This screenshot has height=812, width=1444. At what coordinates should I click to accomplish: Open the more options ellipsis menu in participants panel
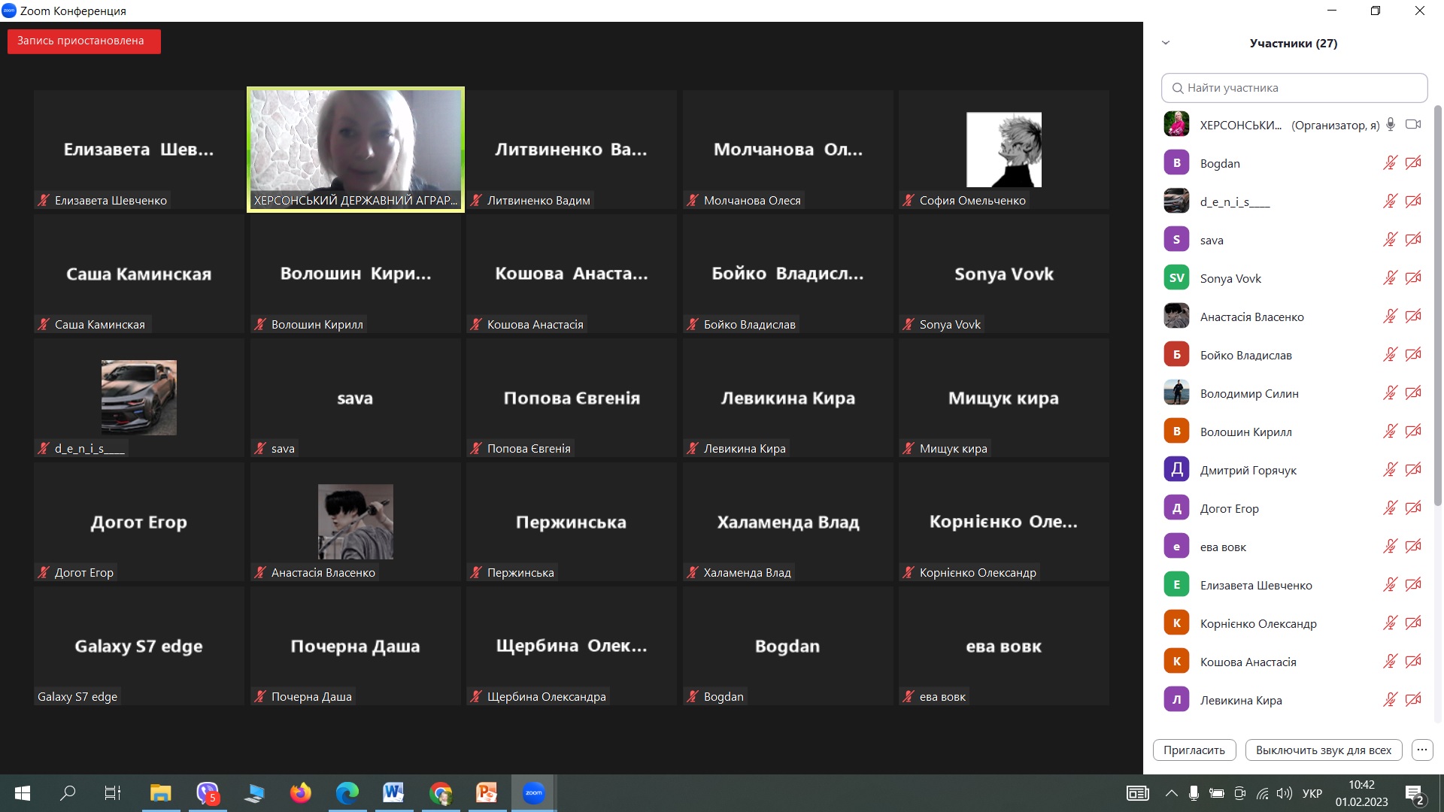point(1421,750)
